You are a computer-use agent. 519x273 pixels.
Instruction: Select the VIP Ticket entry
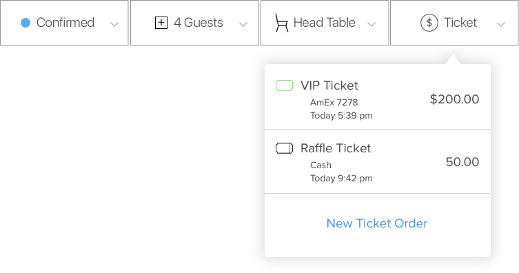[377, 98]
